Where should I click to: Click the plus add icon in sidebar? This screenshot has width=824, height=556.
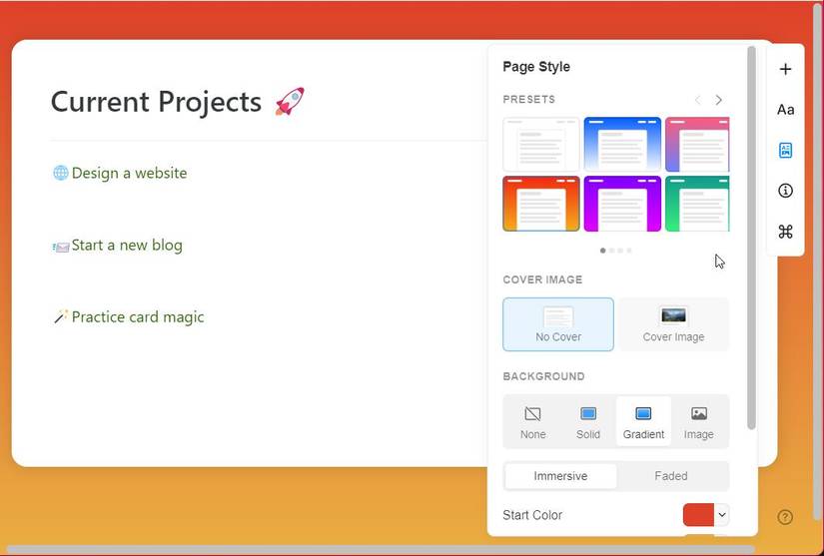[x=785, y=69]
